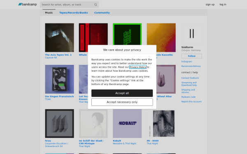Open Shipping and returns link
This screenshot has height=154, width=247.
(188, 91)
